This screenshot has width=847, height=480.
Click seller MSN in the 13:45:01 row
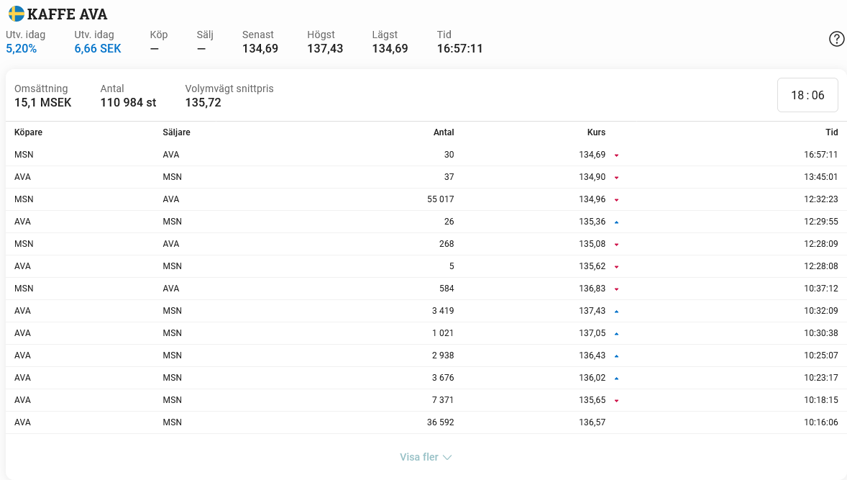[x=173, y=177]
